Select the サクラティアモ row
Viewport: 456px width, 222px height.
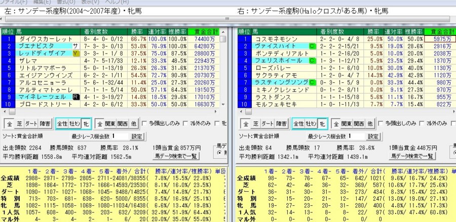click(347, 75)
